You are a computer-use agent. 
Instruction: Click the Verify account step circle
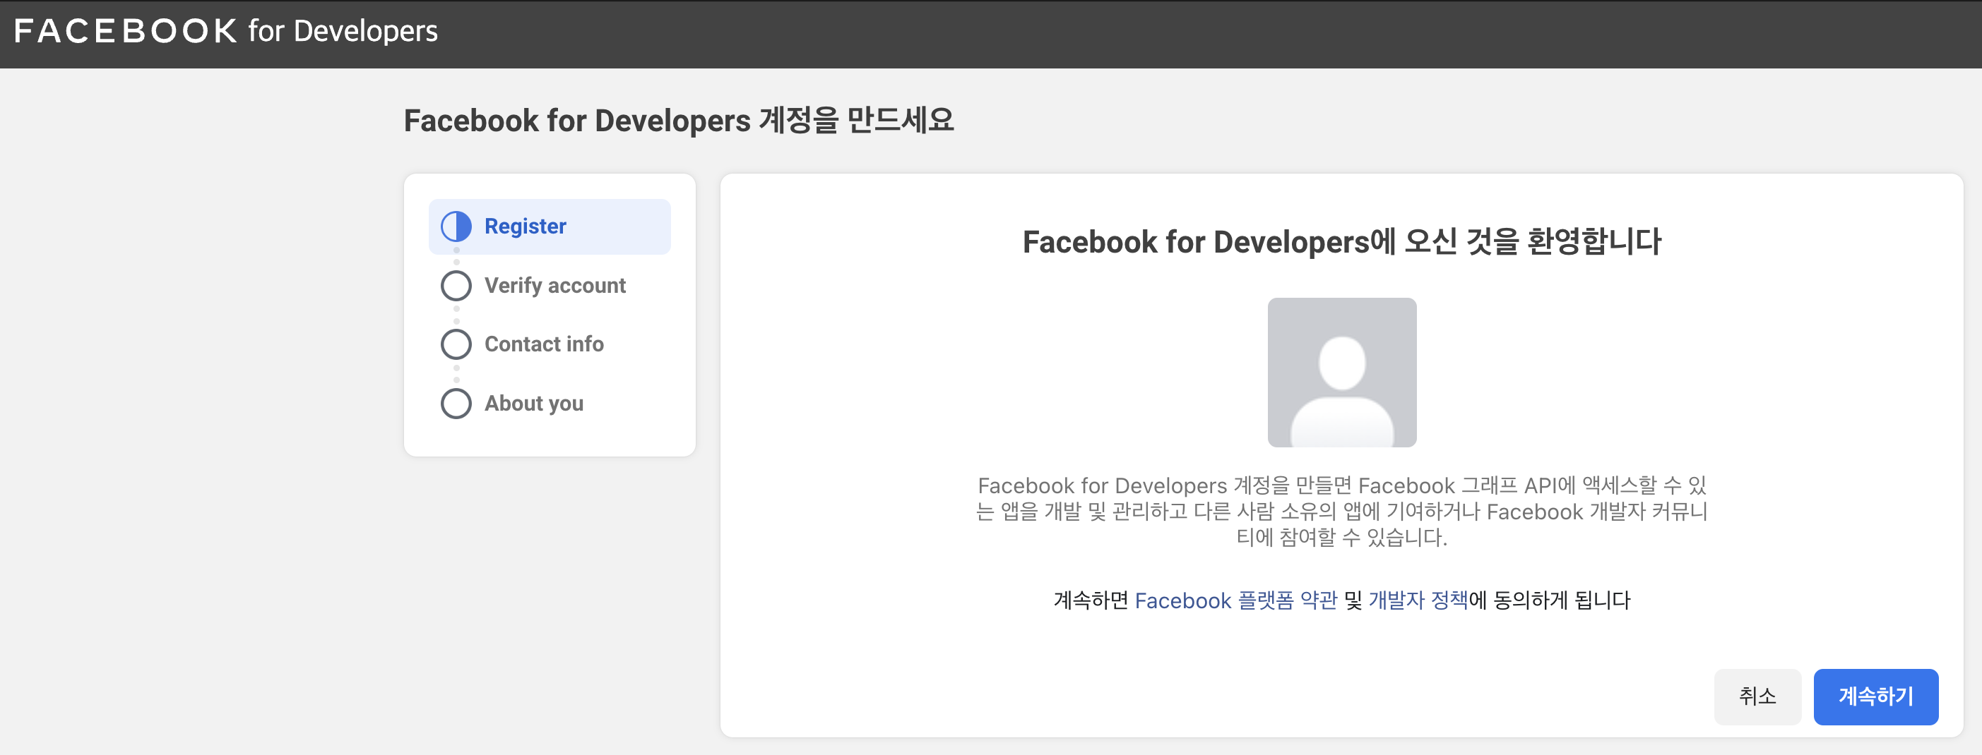click(456, 285)
